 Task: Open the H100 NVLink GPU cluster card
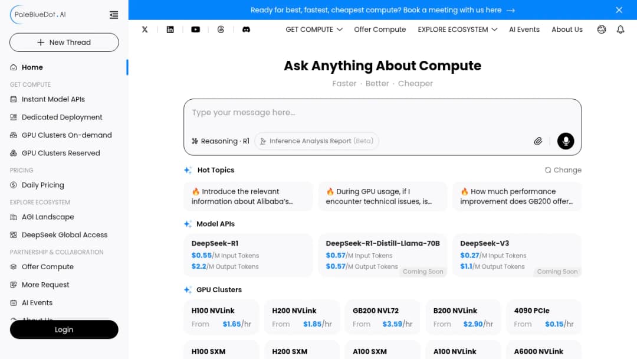pos(221,317)
